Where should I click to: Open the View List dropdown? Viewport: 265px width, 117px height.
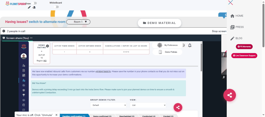coord(148,105)
